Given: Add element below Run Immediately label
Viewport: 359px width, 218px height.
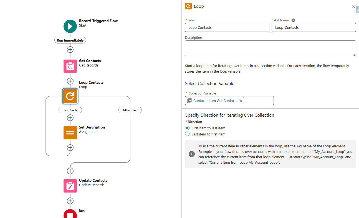Looking at the screenshot, I should (70, 50).
